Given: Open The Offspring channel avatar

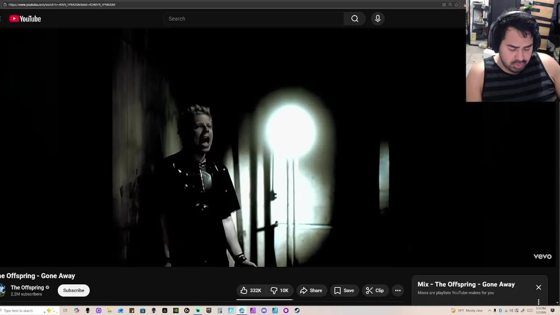Looking at the screenshot, I should [2, 290].
